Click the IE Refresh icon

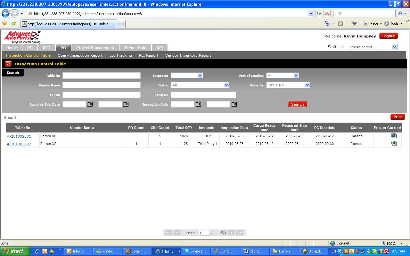pyautogui.click(x=319, y=13)
